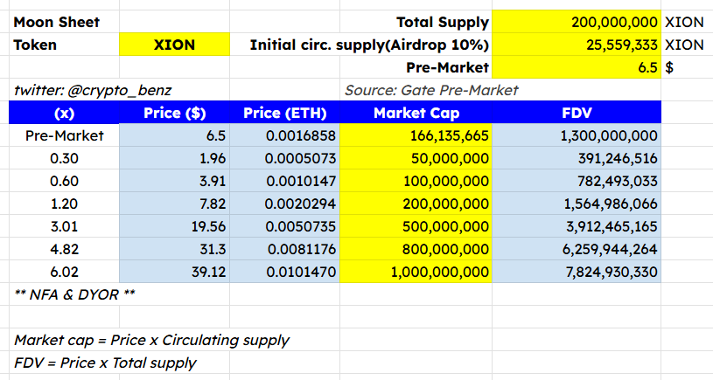Viewport: 713px width, 380px height.
Task: Select the "Price ($)" column header
Action: 175,113
